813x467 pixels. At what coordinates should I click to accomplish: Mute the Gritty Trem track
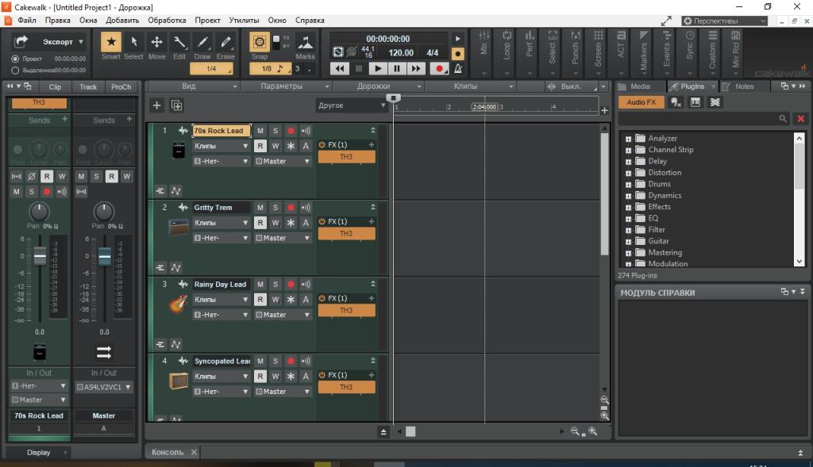click(x=260, y=207)
